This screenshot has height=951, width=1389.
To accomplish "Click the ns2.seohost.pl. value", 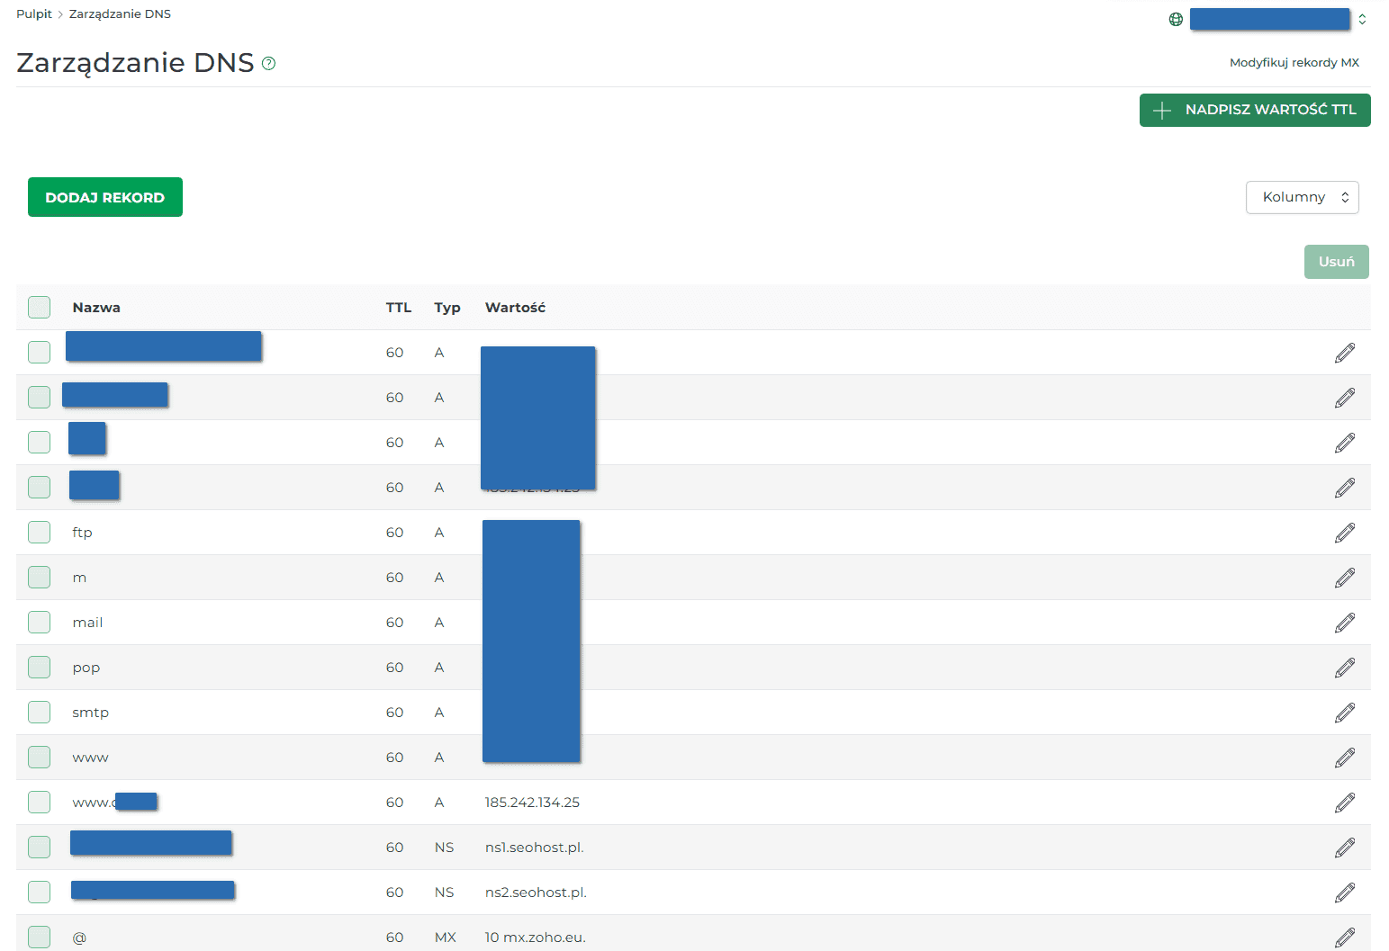I will tap(536, 893).
